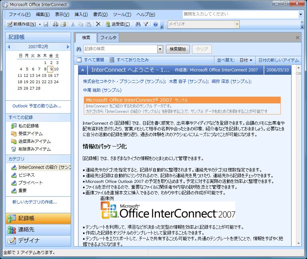Click the Print toolbar icon
Screen dimensions: 307x259
pos(56,24)
